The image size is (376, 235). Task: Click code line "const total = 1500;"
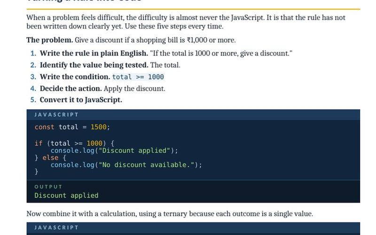[x=72, y=127]
